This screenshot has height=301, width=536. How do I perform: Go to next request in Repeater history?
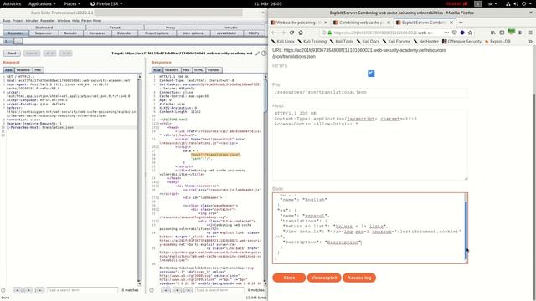(65, 54)
